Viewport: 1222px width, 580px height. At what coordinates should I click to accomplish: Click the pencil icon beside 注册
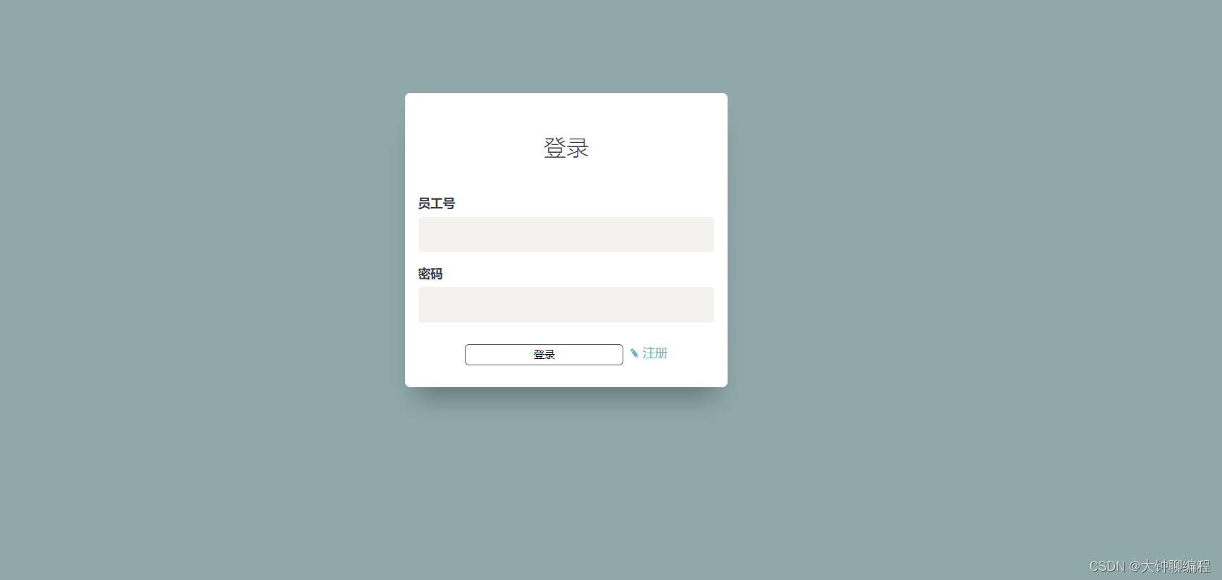[x=635, y=353]
